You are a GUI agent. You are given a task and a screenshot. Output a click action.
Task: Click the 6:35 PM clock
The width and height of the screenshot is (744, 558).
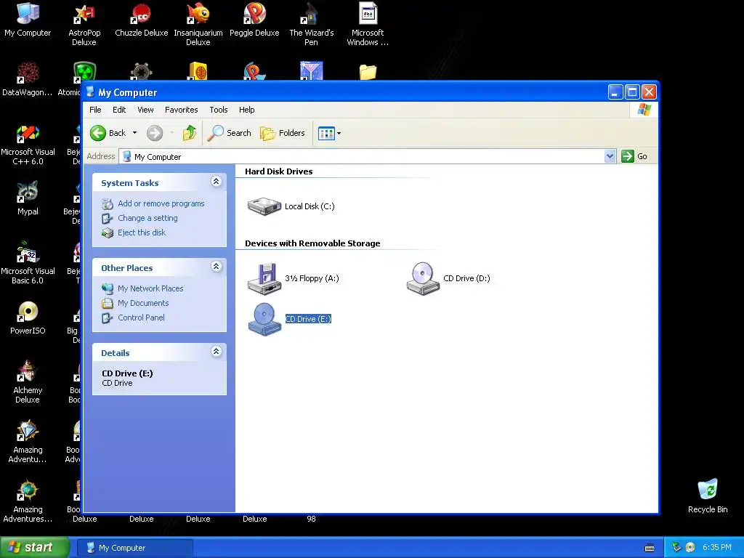tap(717, 548)
